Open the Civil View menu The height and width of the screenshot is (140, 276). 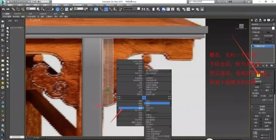tap(99, 5)
